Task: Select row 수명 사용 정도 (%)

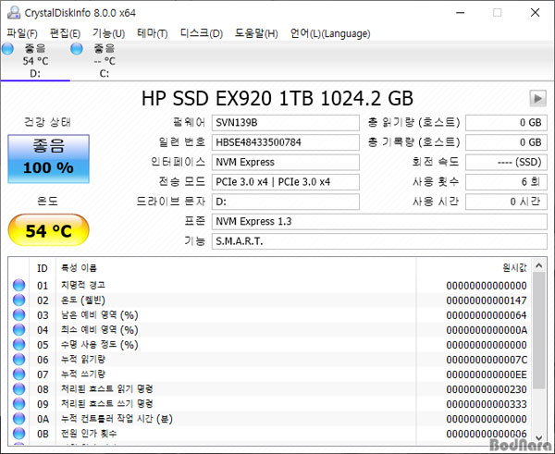Action: [270, 345]
